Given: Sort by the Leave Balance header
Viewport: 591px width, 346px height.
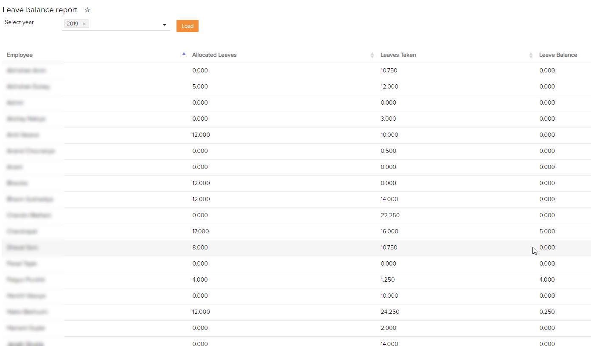Looking at the screenshot, I should click(558, 55).
